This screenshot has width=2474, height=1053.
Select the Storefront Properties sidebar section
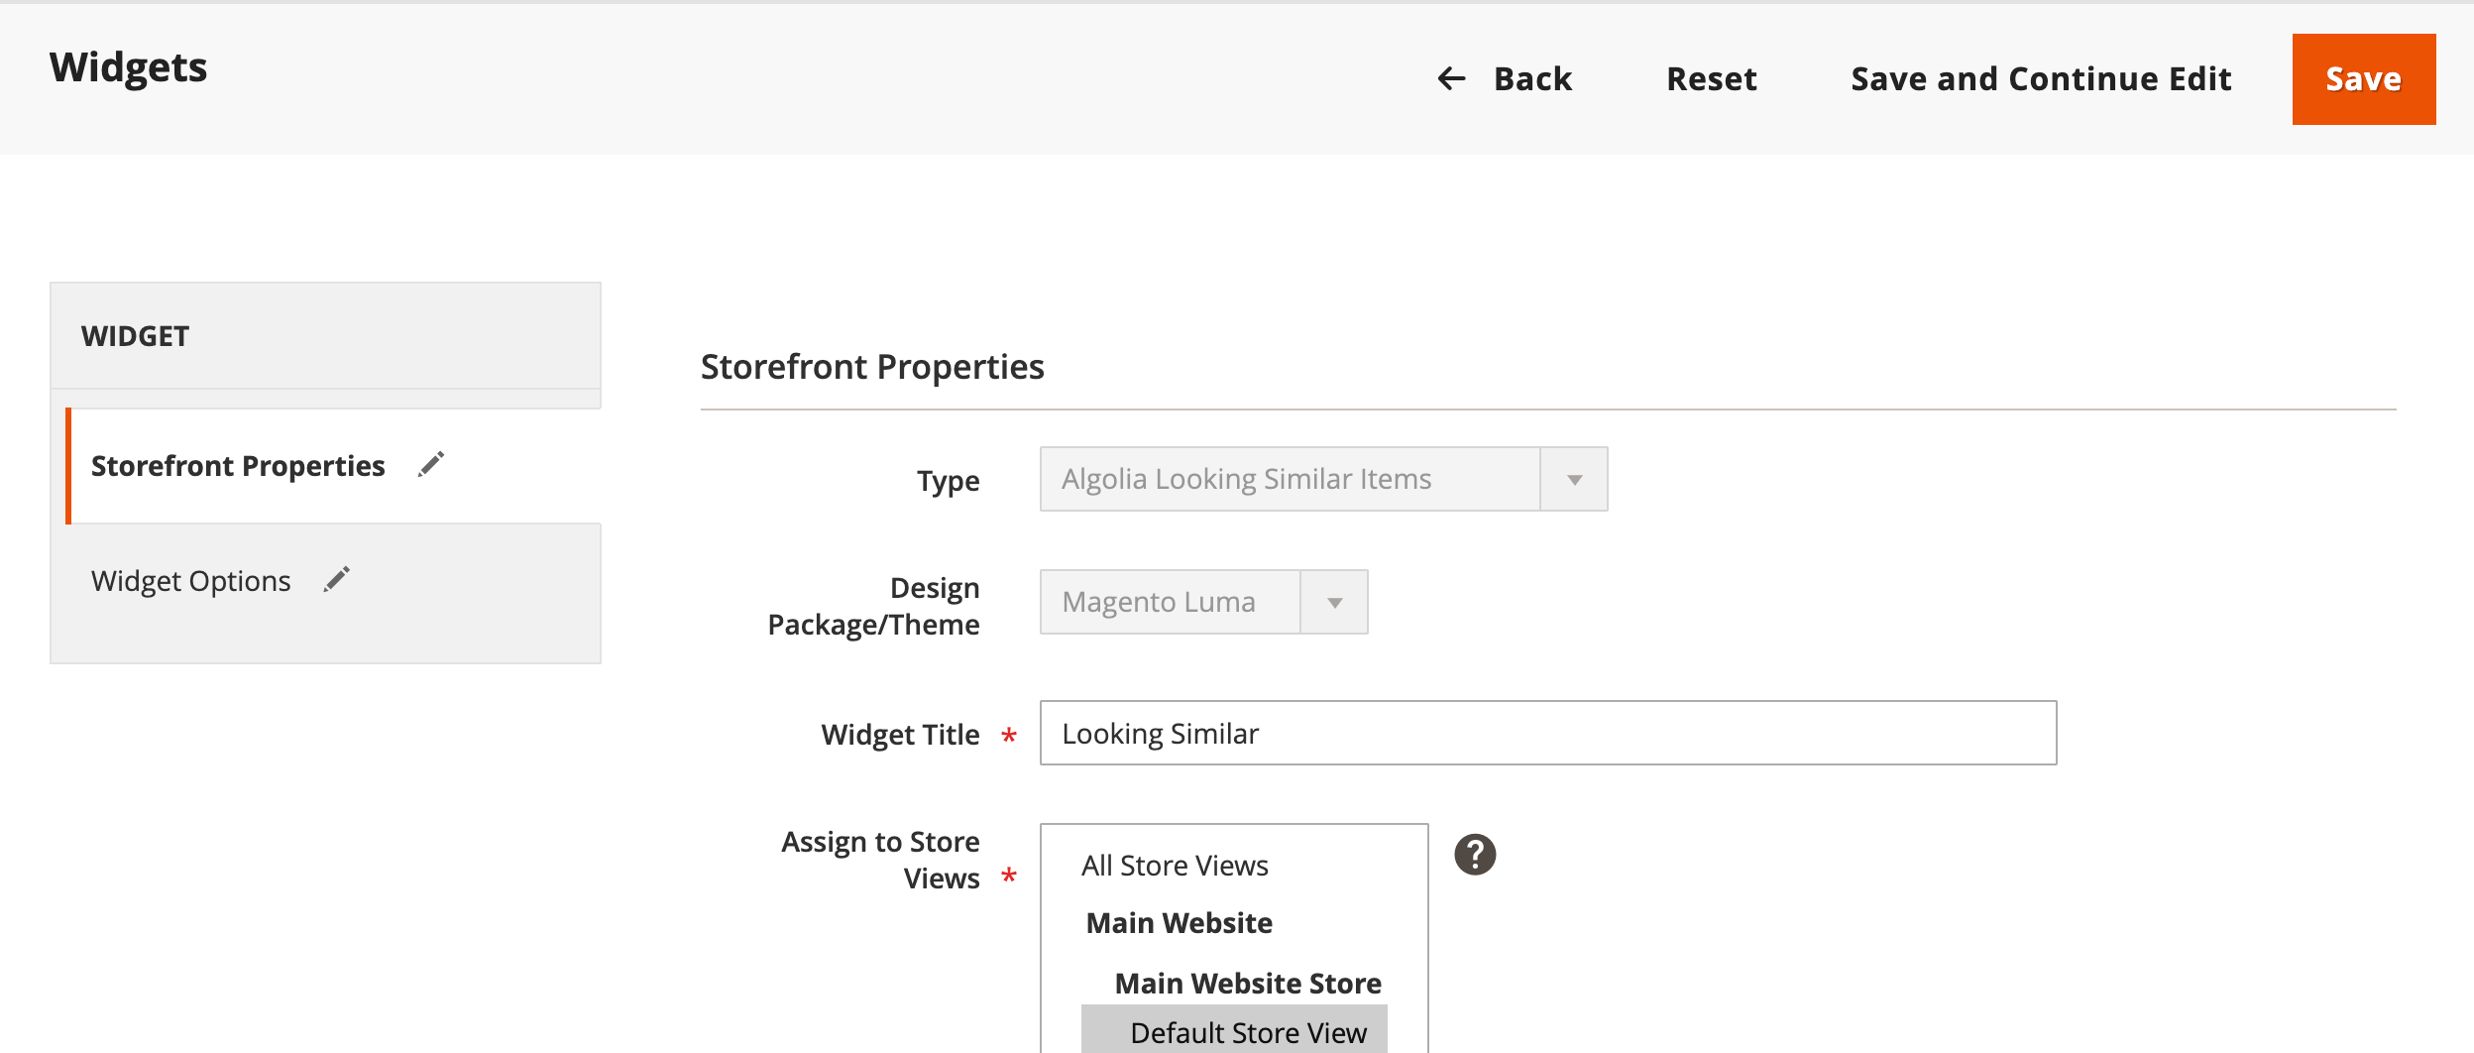coord(238,465)
